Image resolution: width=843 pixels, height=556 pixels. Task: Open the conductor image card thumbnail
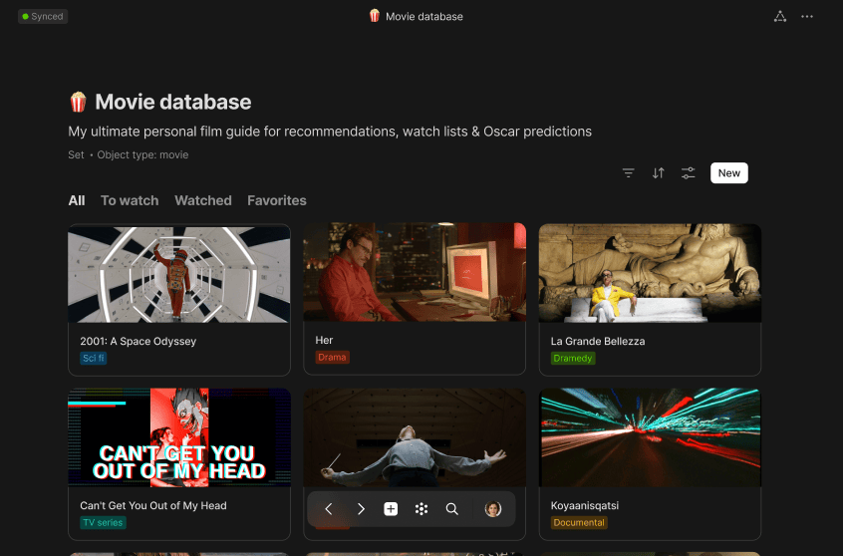415,437
